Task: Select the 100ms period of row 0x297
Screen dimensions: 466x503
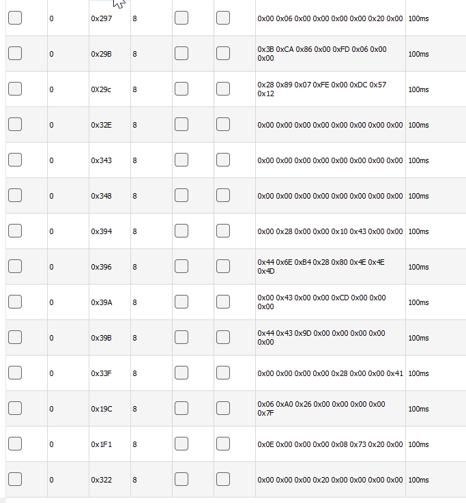Action: (x=418, y=18)
